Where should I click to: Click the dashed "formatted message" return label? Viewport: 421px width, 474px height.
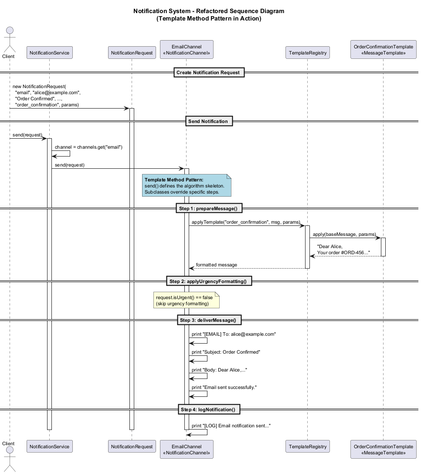point(216,265)
